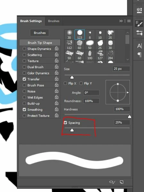
Task: Click the Spacing 25% value field
Action: (x=122, y=123)
